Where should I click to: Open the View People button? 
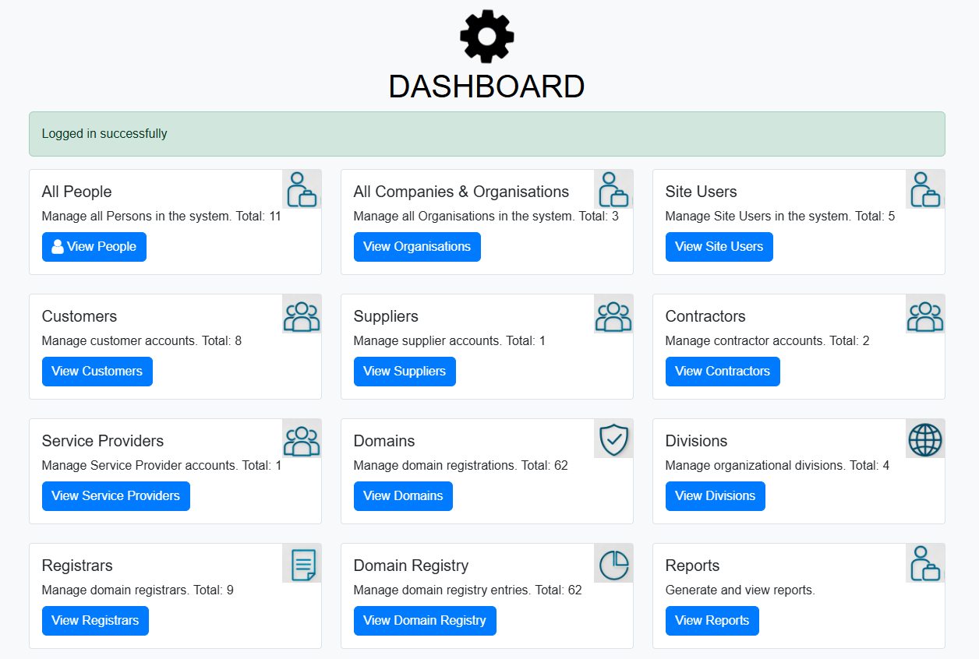(94, 247)
